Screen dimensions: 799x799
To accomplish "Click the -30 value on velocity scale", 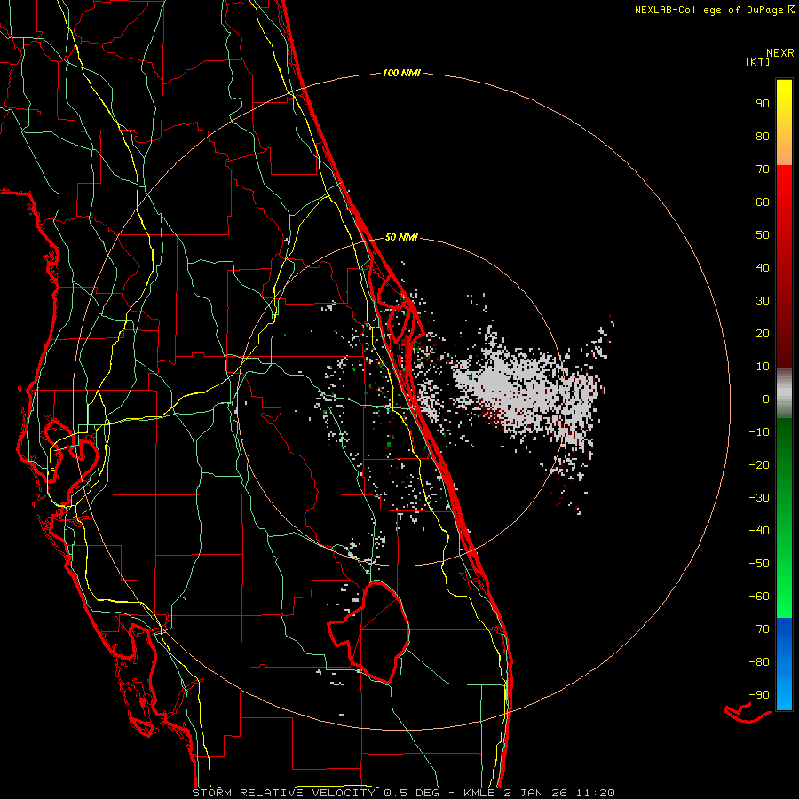I will click(759, 498).
